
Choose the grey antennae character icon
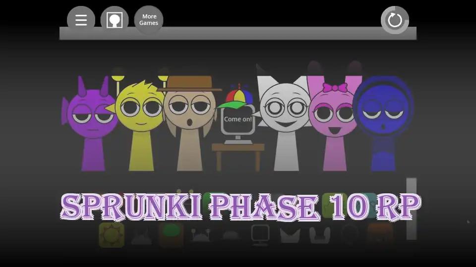click(201, 235)
